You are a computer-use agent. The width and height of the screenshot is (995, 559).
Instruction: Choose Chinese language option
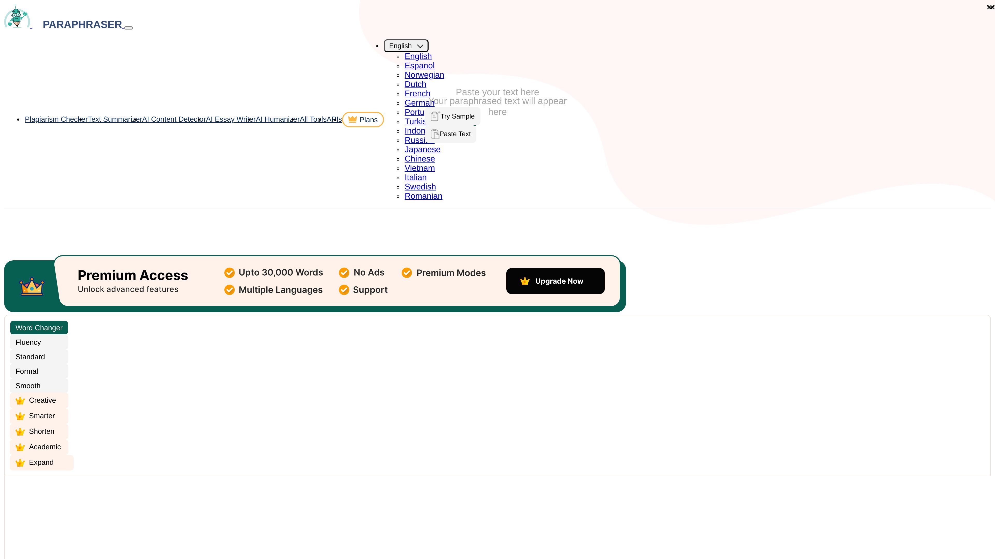pos(420,159)
